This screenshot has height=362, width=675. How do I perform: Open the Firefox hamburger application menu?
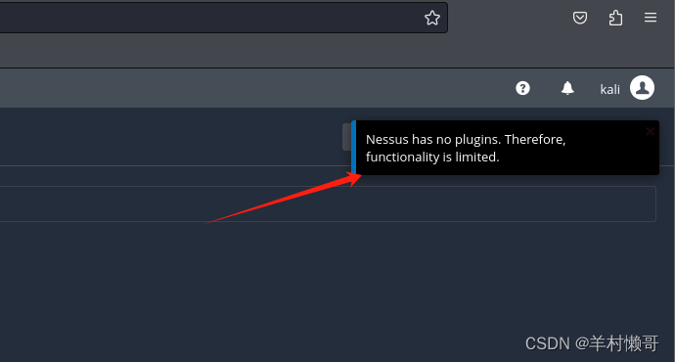click(651, 18)
